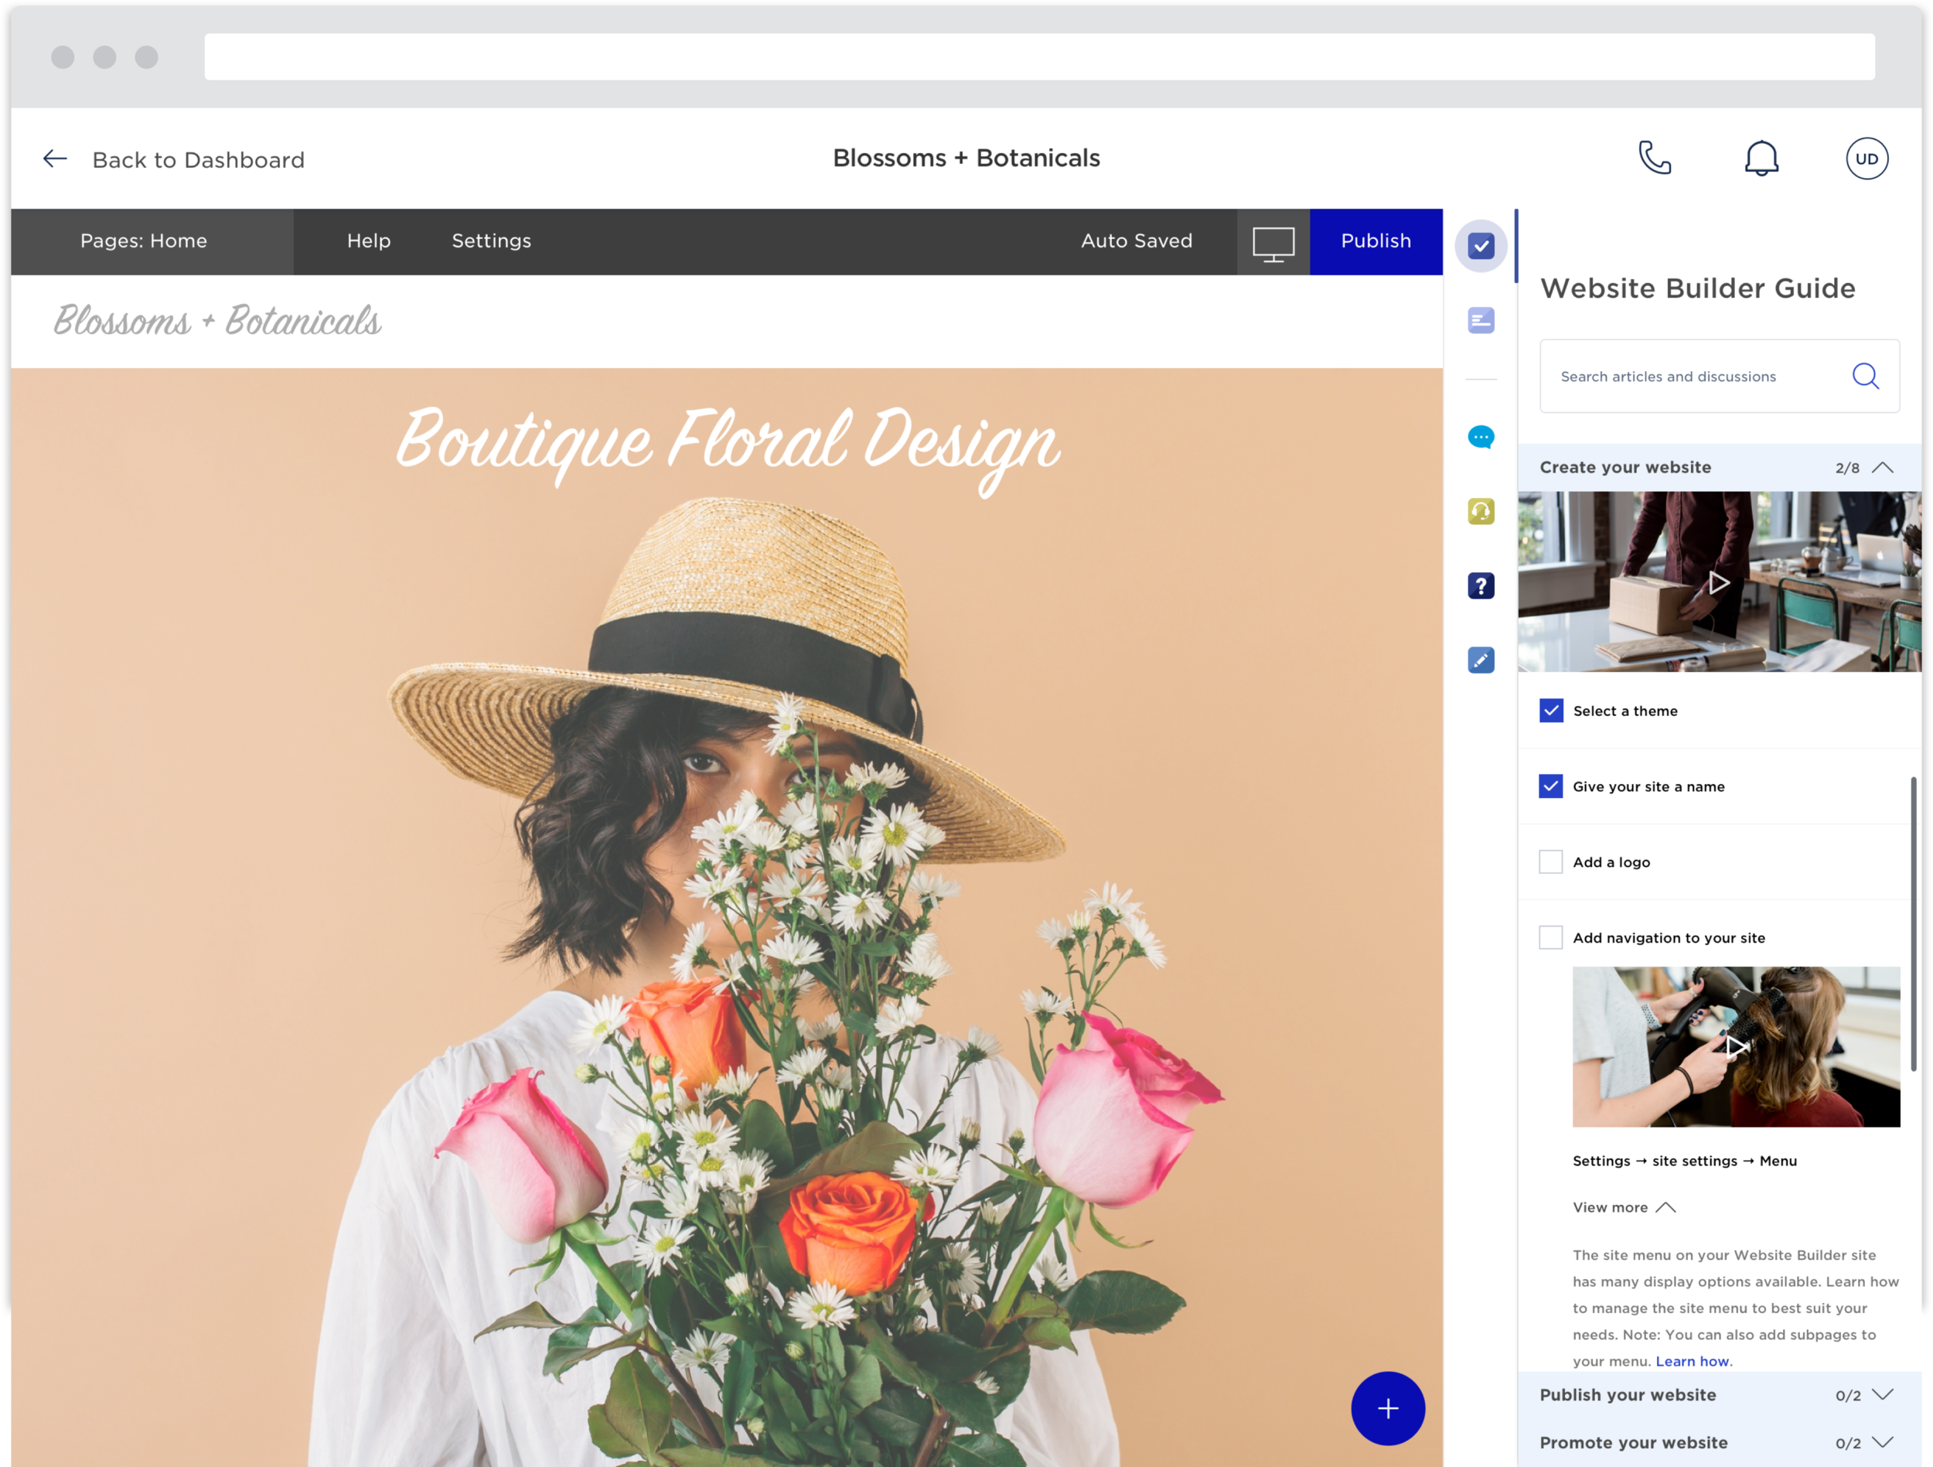Click the desktop preview monitor icon
The image size is (1933, 1467).
1273,243
